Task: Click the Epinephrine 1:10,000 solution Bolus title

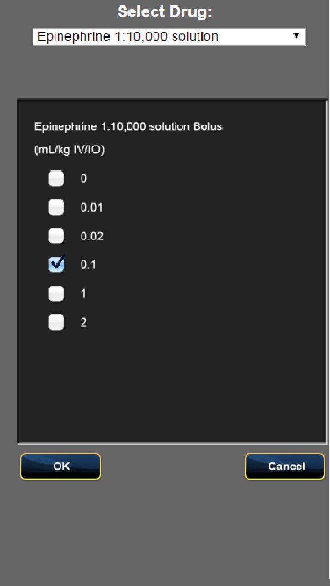Action: tap(128, 127)
